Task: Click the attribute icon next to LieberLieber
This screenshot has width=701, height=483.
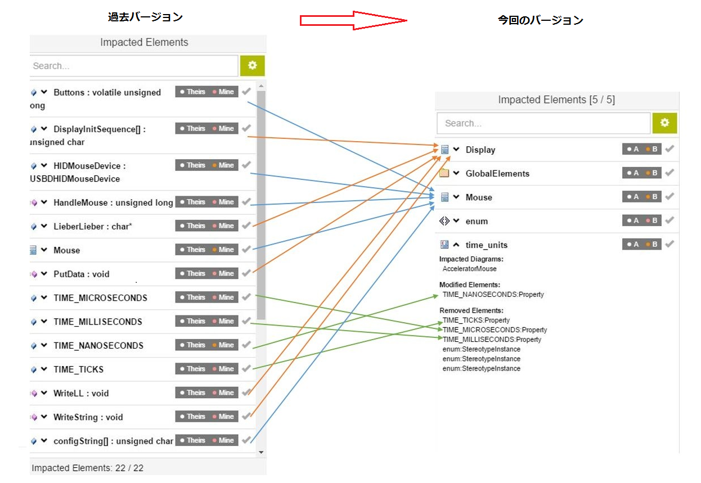Action: tap(34, 226)
